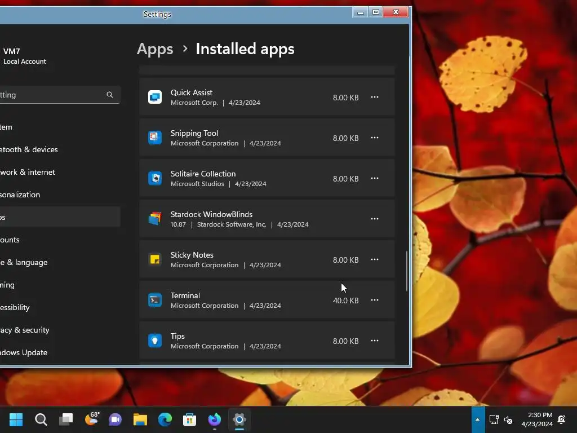Open Personalization settings section
This screenshot has width=577, height=433.
pyautogui.click(x=60, y=195)
